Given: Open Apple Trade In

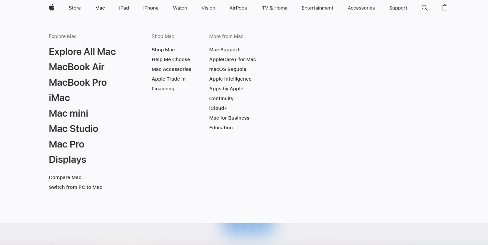Looking at the screenshot, I should click(x=169, y=79).
